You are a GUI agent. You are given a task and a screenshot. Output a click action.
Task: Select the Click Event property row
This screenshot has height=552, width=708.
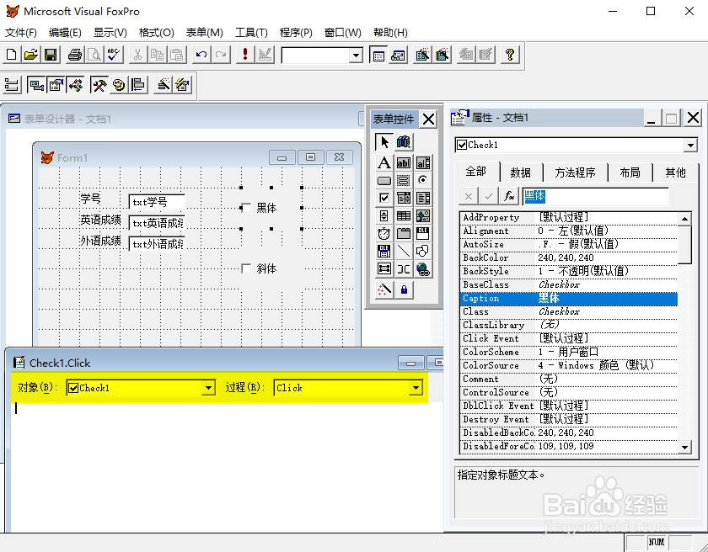tap(569, 338)
